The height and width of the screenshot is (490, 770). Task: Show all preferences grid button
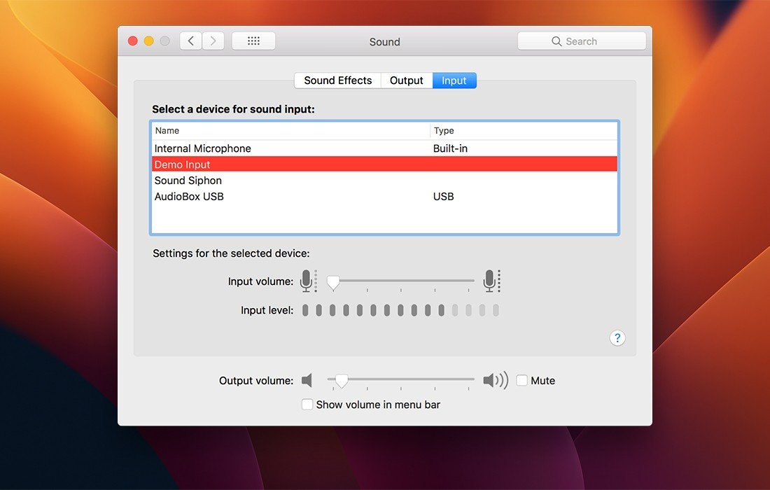tap(253, 41)
